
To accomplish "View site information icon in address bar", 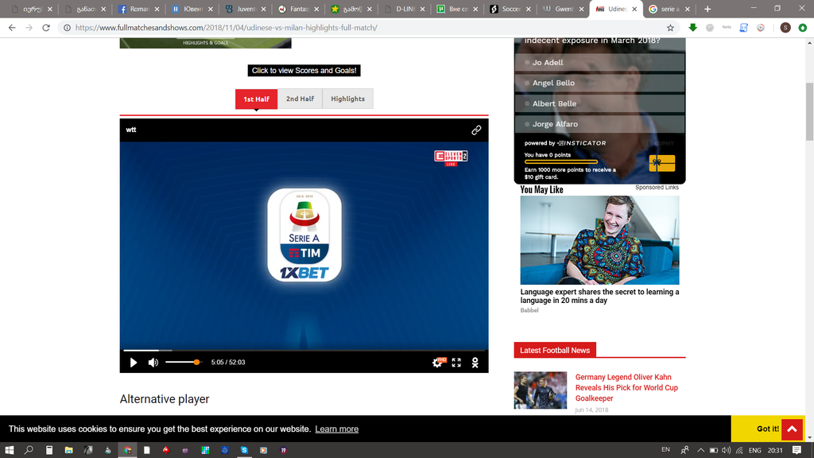I will [x=67, y=28].
